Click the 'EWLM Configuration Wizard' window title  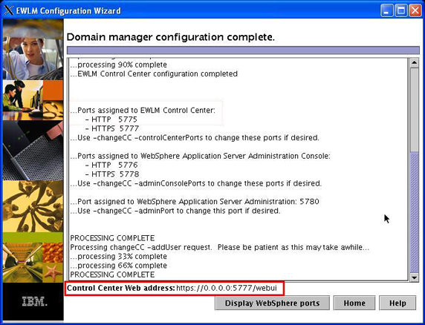click(x=68, y=11)
